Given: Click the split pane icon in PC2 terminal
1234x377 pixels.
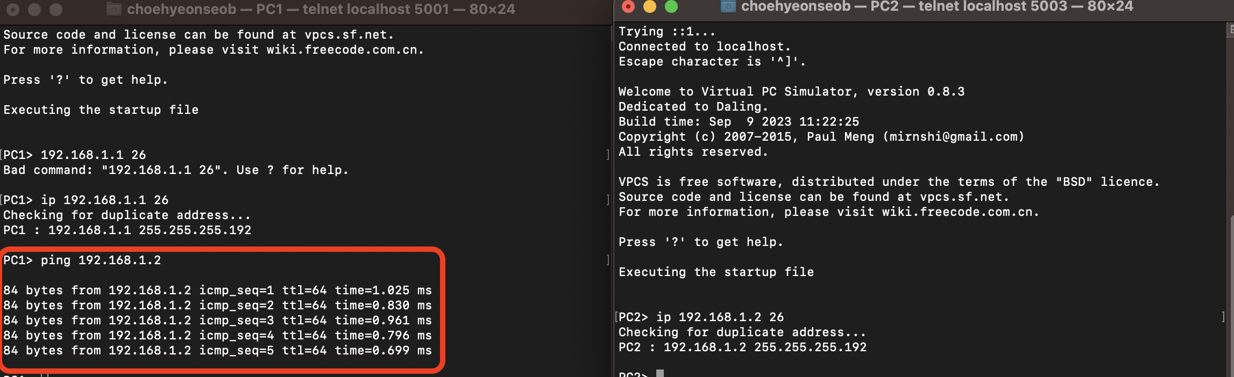Looking at the screenshot, I should click(1231, 30).
